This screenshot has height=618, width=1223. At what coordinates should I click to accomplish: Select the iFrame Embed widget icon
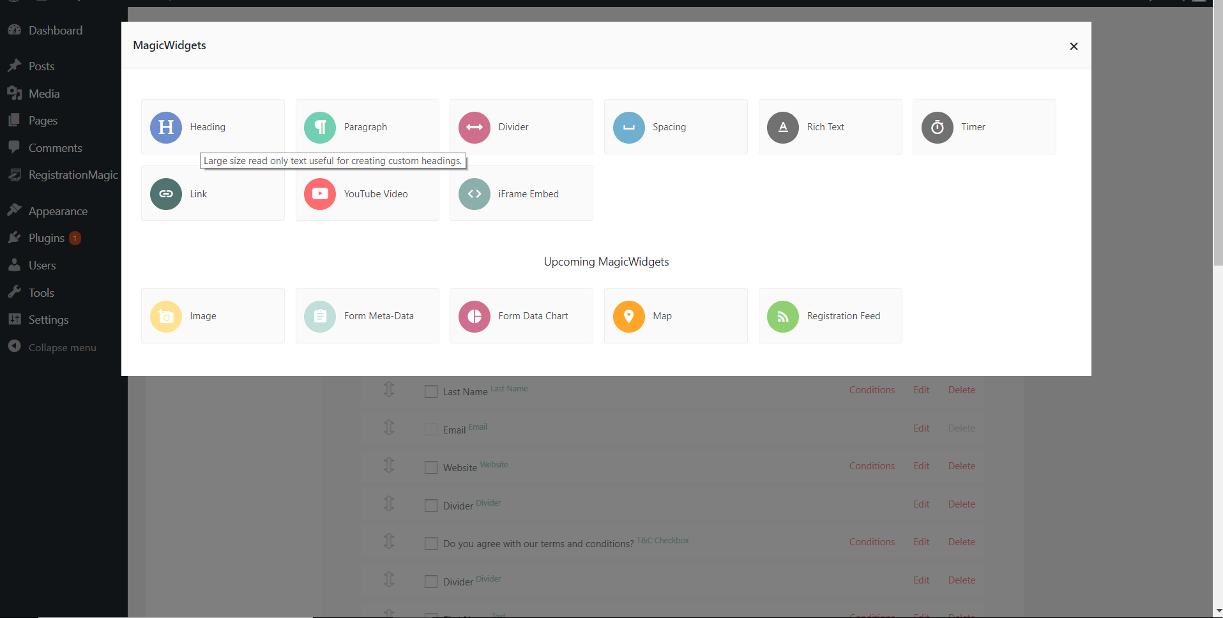point(475,194)
